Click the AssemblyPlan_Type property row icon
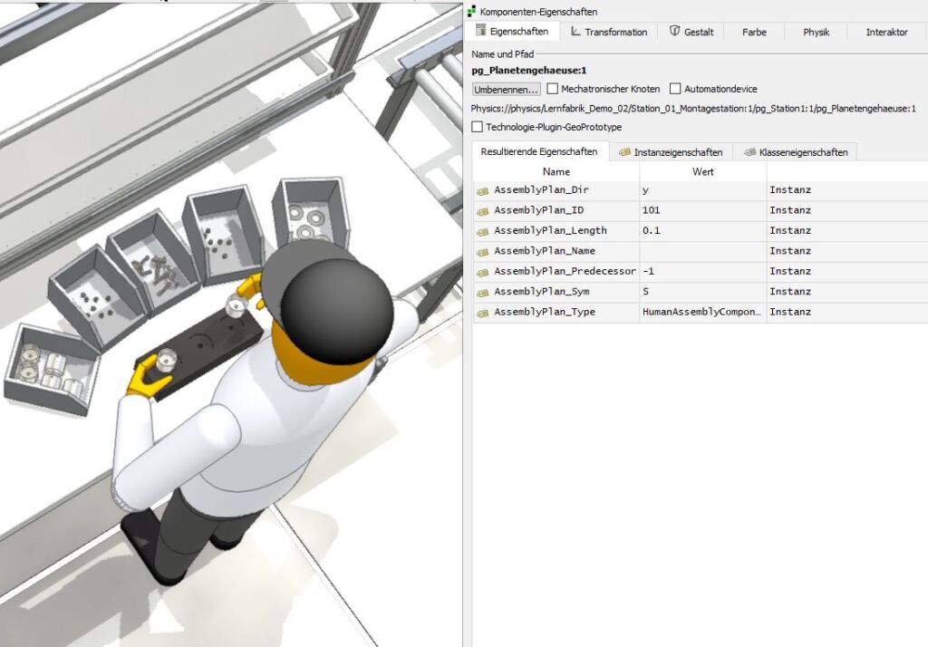 [x=482, y=313]
